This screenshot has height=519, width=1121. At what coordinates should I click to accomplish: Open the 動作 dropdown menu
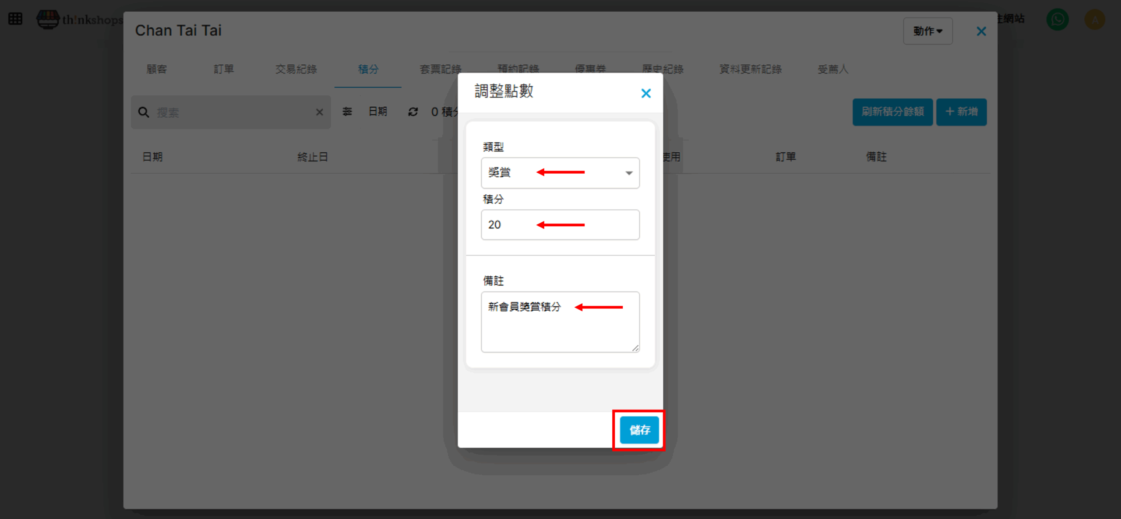(x=927, y=31)
